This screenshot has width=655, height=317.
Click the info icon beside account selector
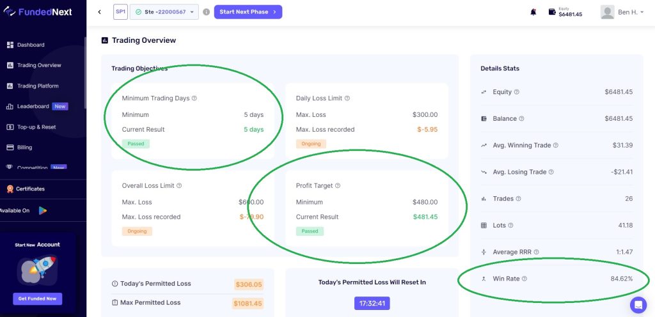pyautogui.click(x=206, y=12)
